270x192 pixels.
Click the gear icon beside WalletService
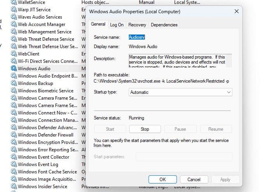pyautogui.click(x=14, y=2)
